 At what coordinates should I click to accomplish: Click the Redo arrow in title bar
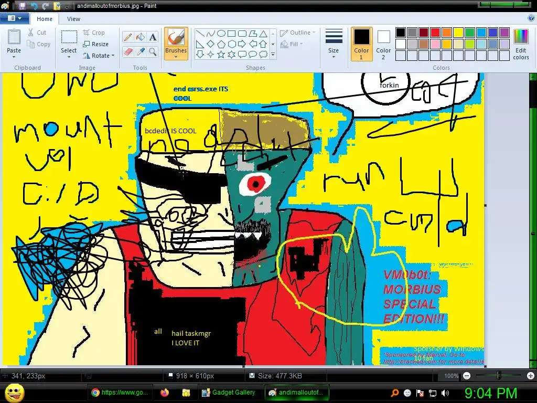click(x=45, y=6)
